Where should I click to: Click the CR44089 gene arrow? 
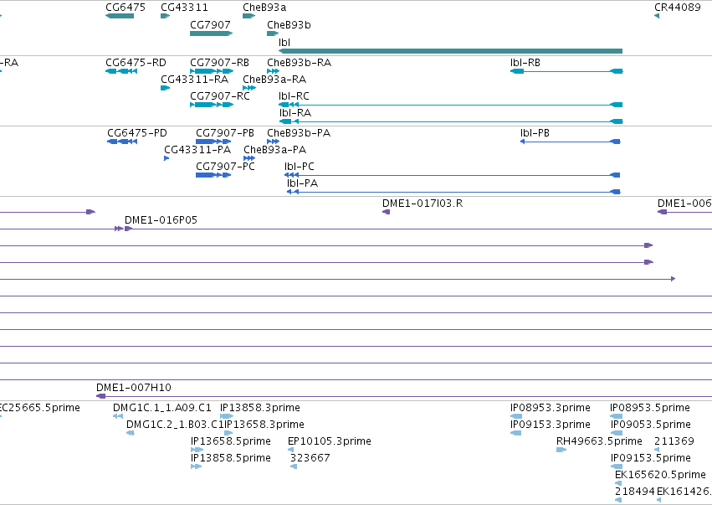pyautogui.click(x=657, y=16)
